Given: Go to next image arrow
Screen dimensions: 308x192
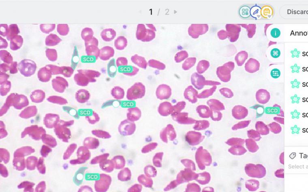Looking at the screenshot, I should 175,12.
